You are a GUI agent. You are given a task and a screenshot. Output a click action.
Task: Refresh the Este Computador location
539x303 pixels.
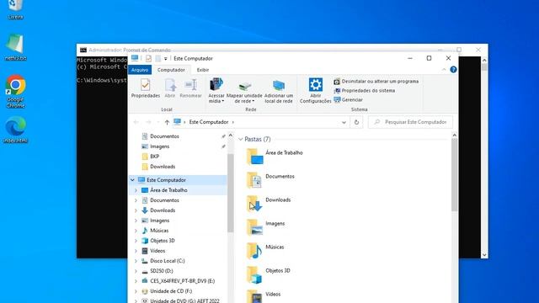(x=356, y=122)
